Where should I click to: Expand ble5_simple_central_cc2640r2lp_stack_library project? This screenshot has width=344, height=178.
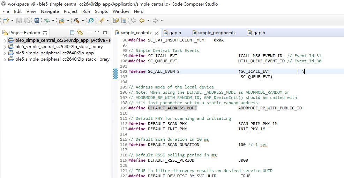5,47
